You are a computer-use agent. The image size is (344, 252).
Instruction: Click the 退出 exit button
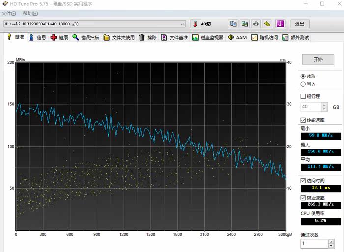pyautogui.click(x=300, y=24)
